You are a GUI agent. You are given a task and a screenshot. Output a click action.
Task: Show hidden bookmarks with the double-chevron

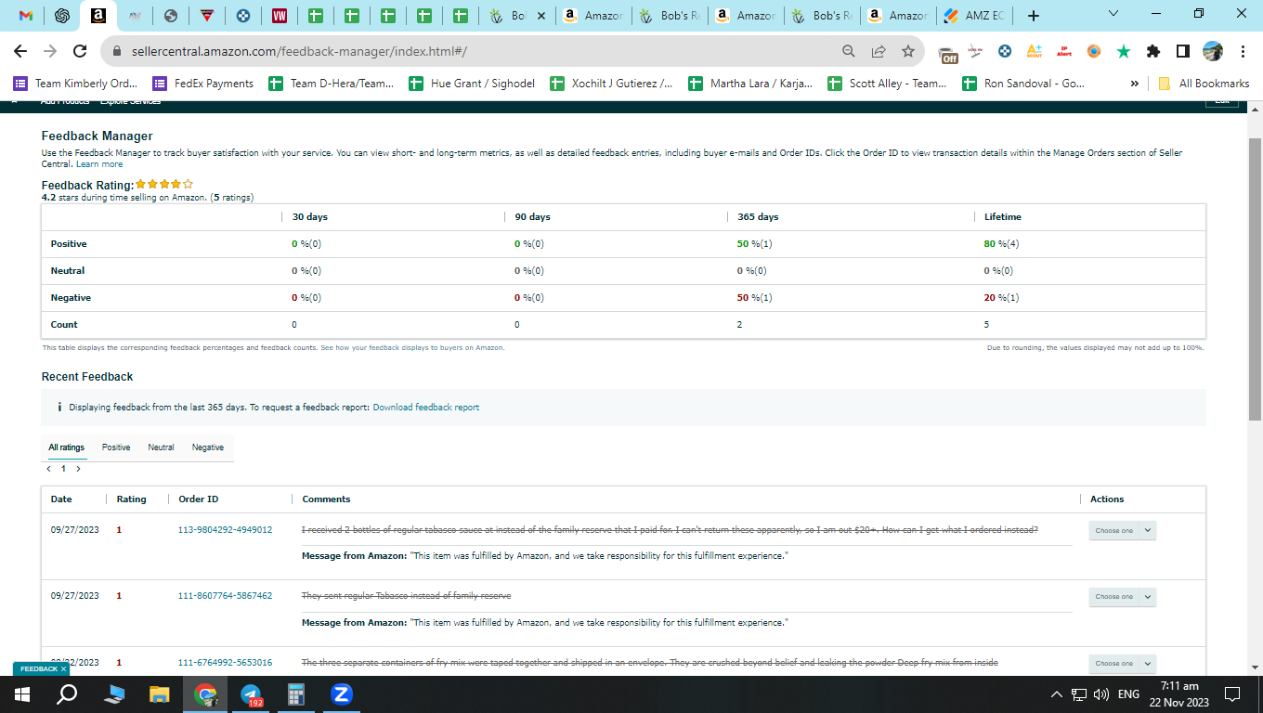click(x=1134, y=84)
